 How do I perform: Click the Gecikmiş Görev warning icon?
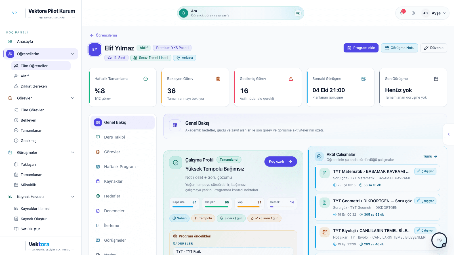291,79
